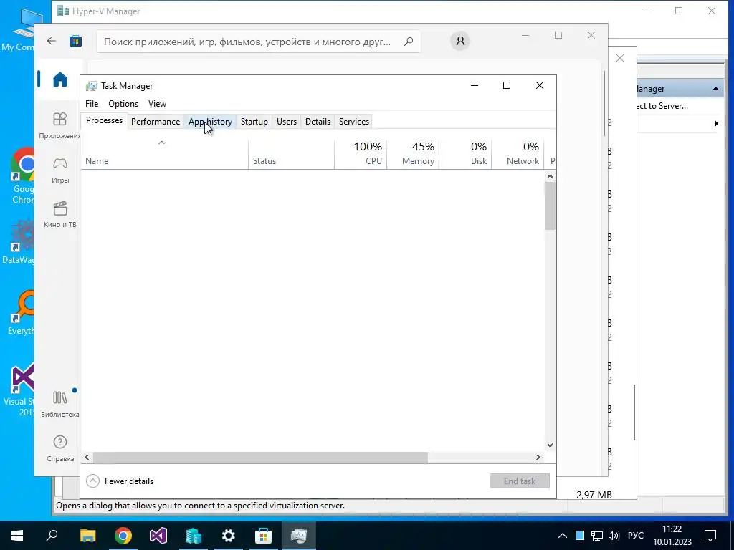The width and height of the screenshot is (734, 550).
Task: Switch to the Performance tab
Action: click(x=155, y=122)
